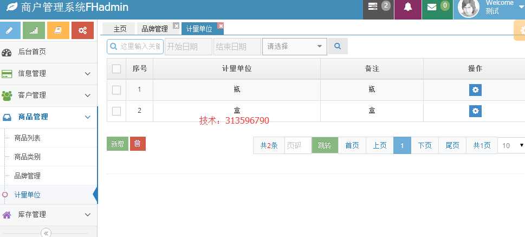Screen dimensions: 525x237
Task: Expand the 库存管理 menu chevron
Action: click(88, 215)
